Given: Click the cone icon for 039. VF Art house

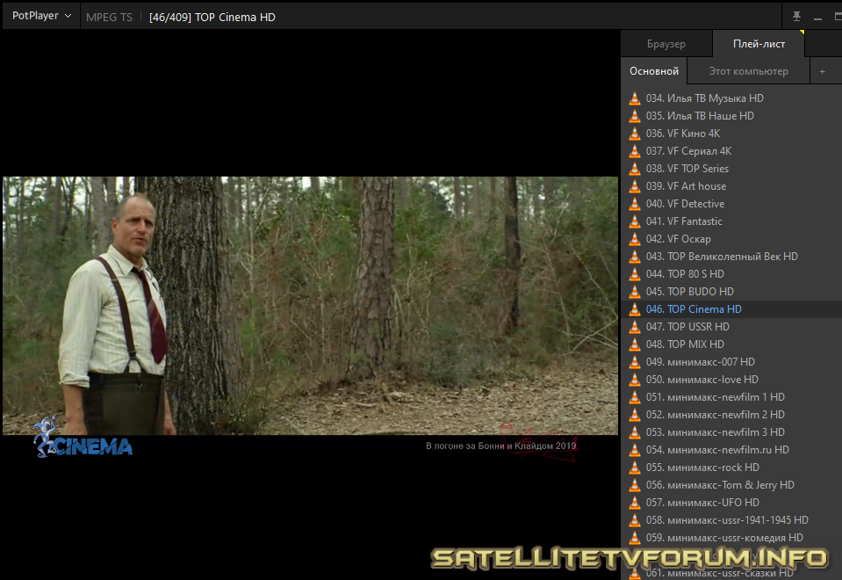Looking at the screenshot, I should pos(634,186).
